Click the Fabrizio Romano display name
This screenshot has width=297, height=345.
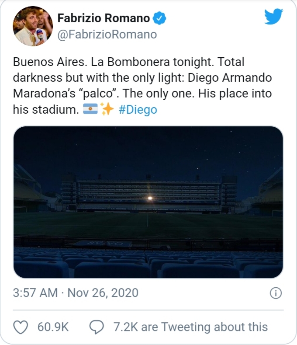click(104, 18)
